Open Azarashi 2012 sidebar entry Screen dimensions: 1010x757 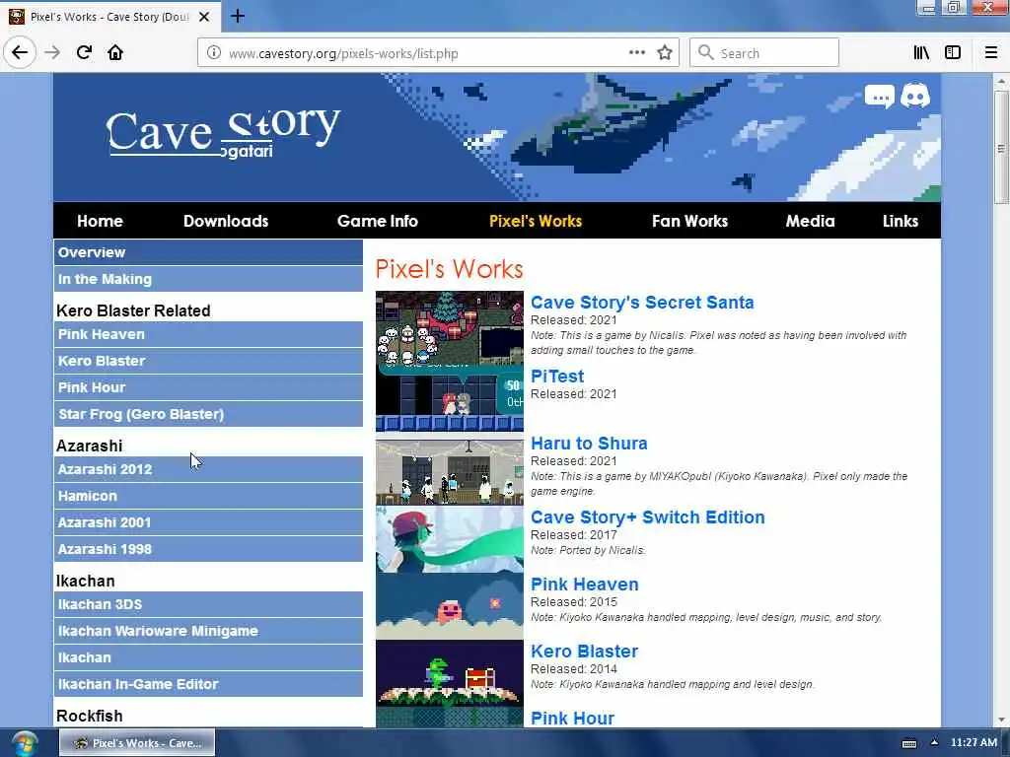click(x=208, y=469)
